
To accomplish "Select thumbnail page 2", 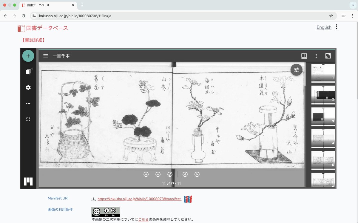I will (x=323, y=95).
